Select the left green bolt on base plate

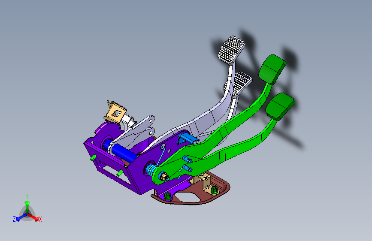pyautogui.click(x=167, y=196)
